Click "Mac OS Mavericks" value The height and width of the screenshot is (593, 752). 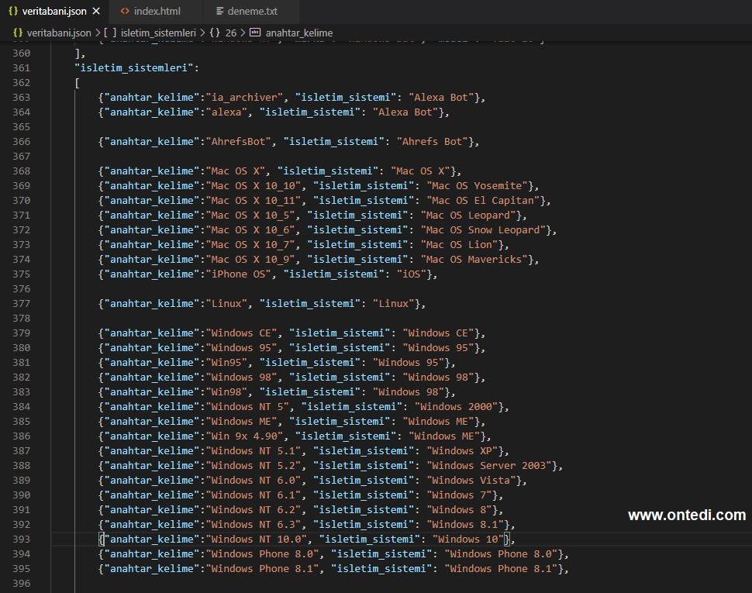(474, 260)
